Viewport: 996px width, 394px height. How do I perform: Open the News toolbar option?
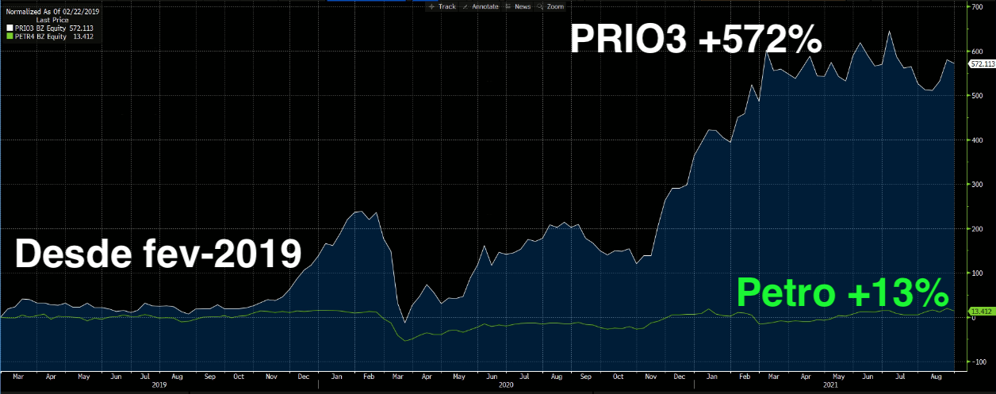519,6
